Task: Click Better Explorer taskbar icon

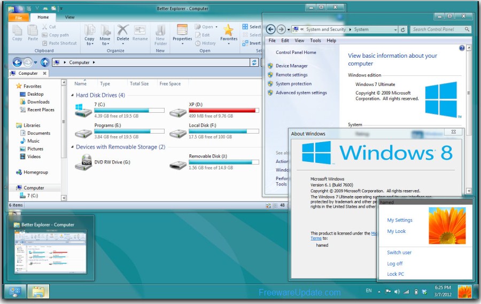Action: pyautogui.click(x=38, y=291)
